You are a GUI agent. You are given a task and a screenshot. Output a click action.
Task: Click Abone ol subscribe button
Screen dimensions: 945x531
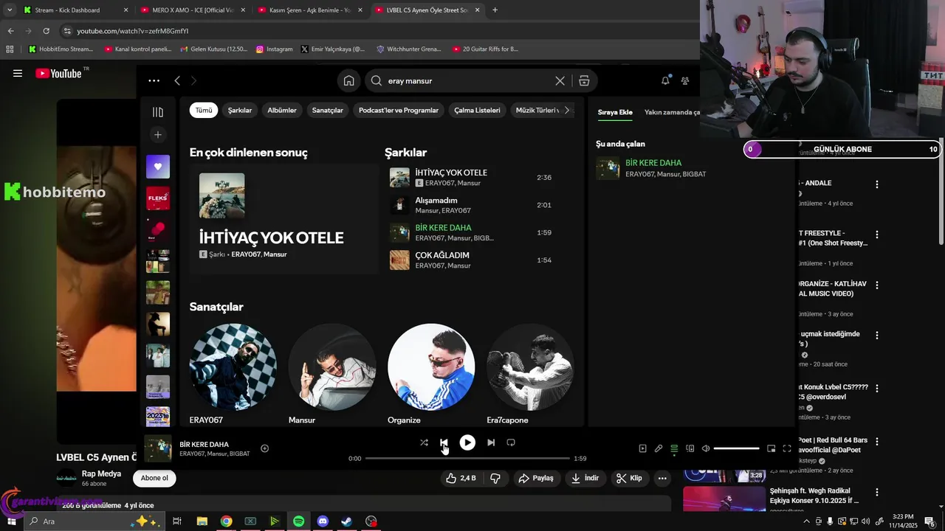(154, 478)
